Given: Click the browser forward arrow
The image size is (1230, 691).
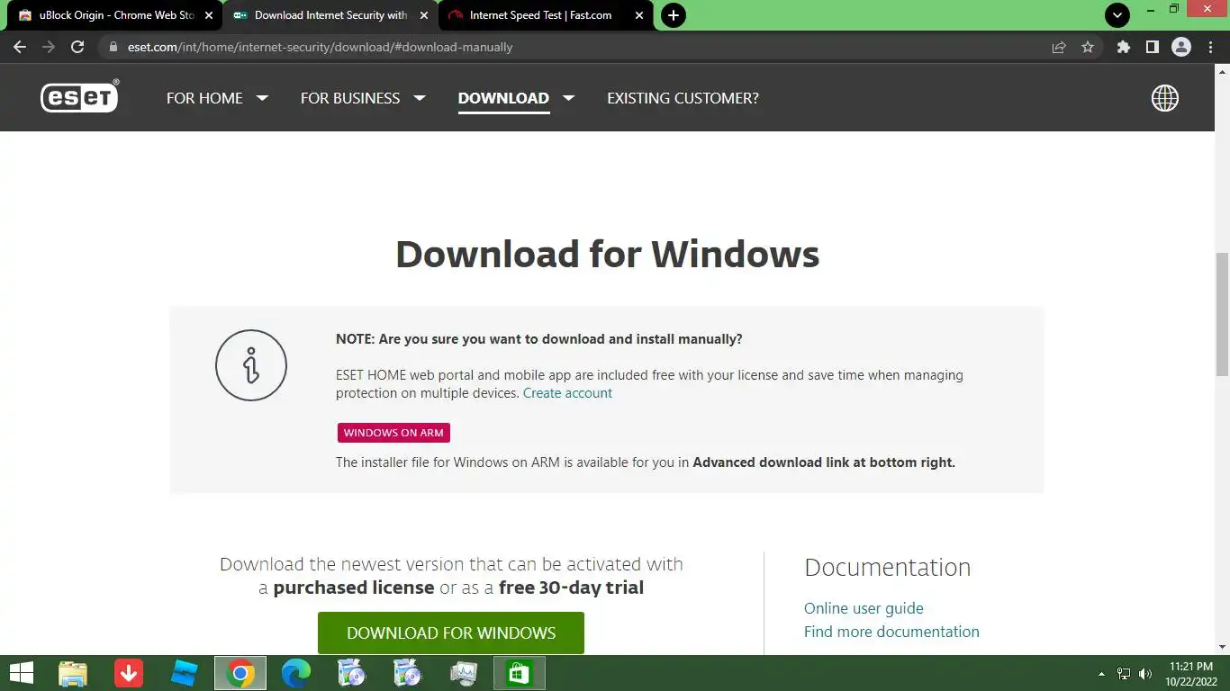Looking at the screenshot, I should 49,47.
